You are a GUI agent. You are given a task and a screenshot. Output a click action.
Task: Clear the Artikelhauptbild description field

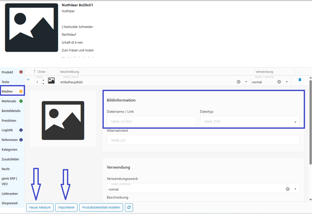(238, 82)
